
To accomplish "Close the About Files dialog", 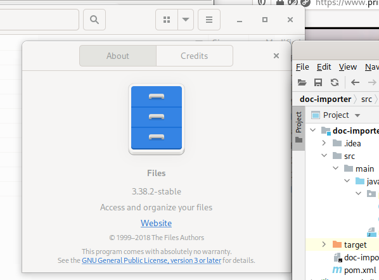I will pos(276,56).
